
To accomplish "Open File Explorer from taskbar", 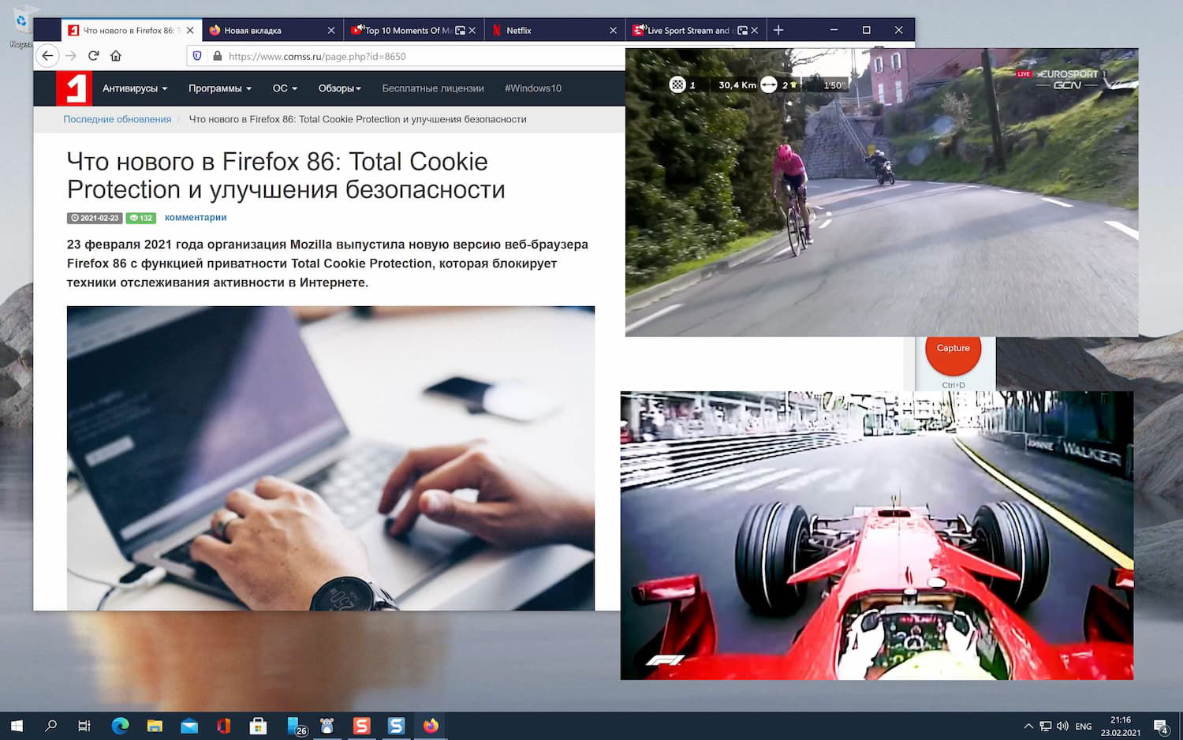I will (155, 726).
